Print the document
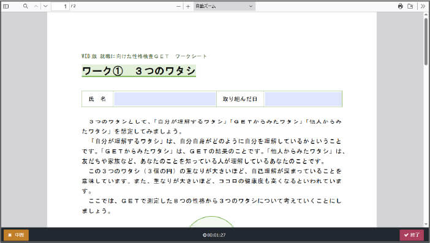The height and width of the screenshot is (243, 430). (x=401, y=6)
